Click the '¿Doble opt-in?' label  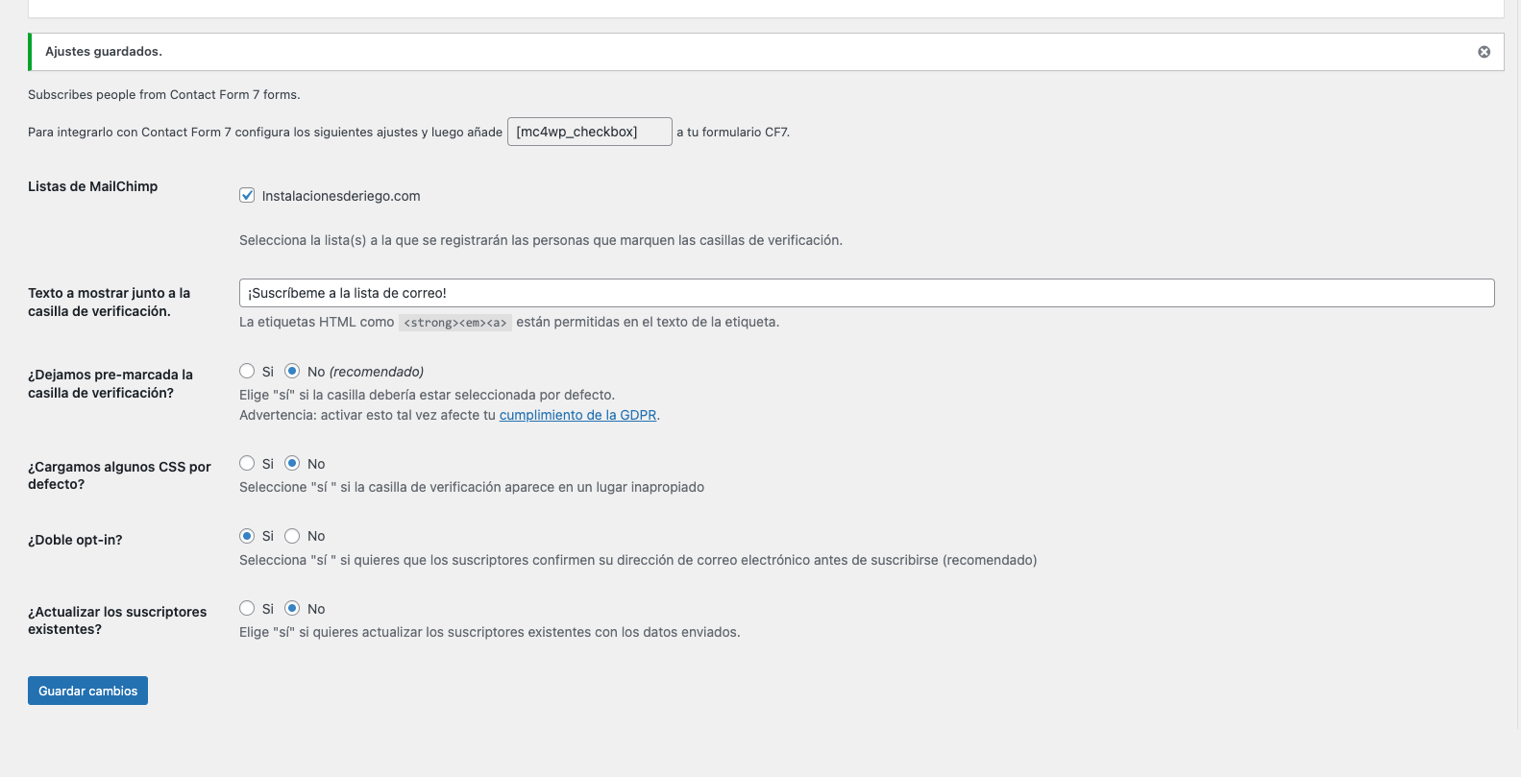point(75,540)
